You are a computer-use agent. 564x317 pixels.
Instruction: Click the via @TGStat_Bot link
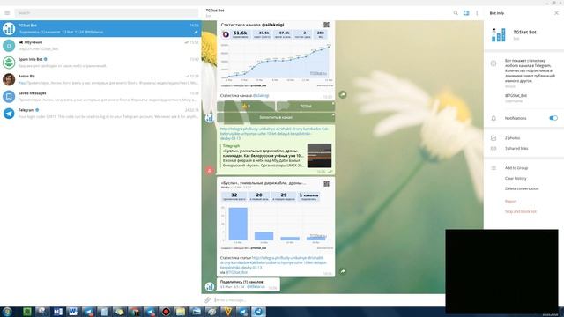(237, 272)
